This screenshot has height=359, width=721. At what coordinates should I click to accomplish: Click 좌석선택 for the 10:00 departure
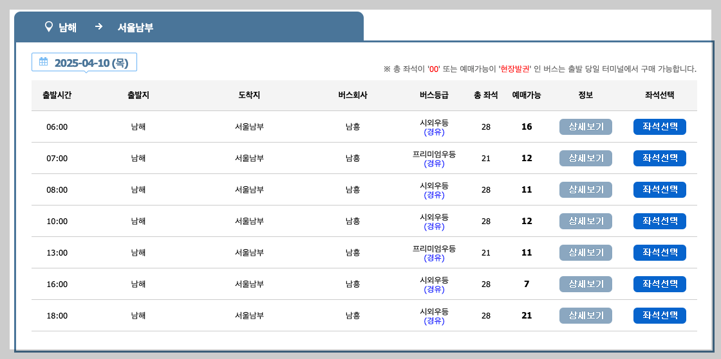[x=659, y=221]
